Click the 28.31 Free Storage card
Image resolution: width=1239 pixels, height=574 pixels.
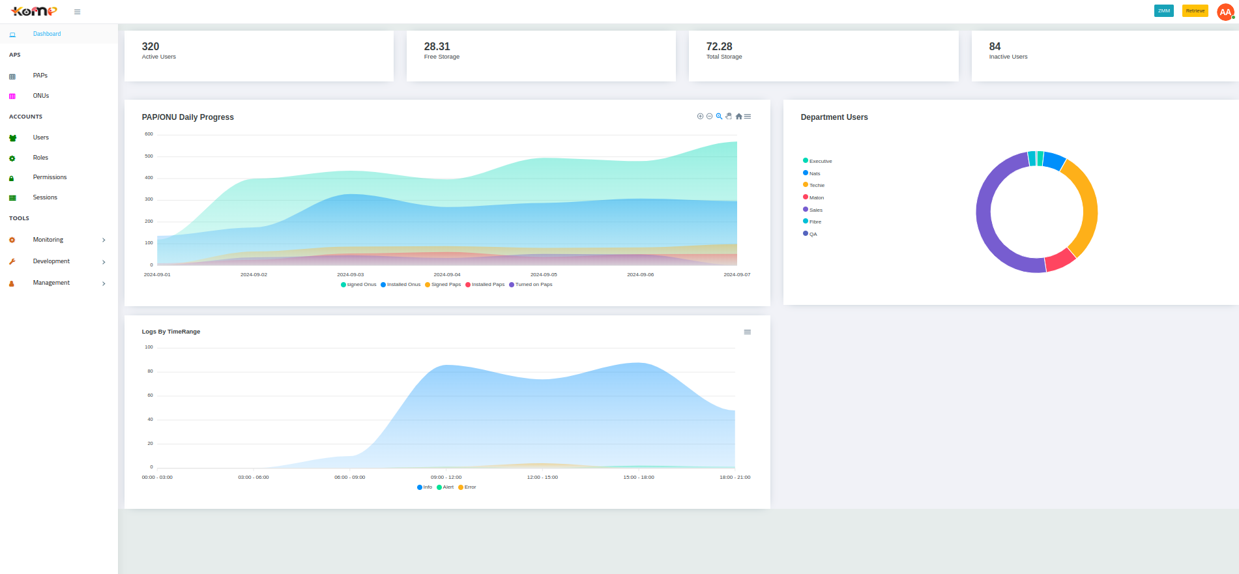point(541,56)
